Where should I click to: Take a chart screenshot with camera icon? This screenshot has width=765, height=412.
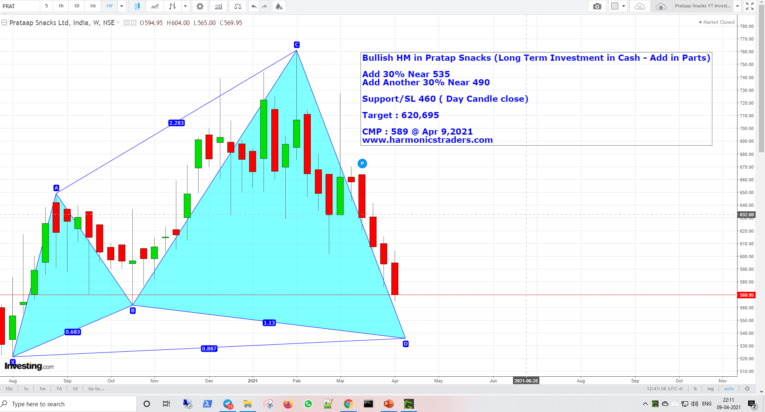tap(597, 6)
